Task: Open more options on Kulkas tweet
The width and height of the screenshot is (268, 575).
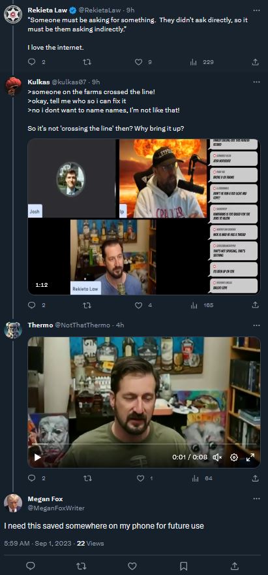Action: (256, 82)
